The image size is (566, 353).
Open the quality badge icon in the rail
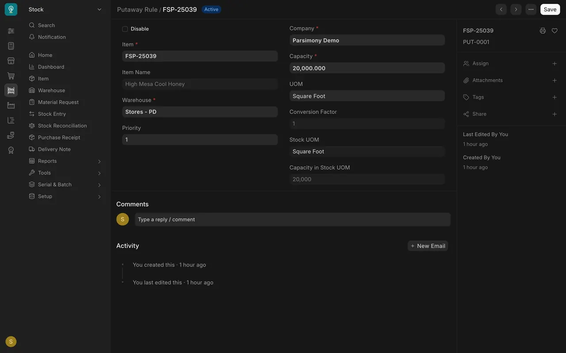pyautogui.click(x=11, y=150)
